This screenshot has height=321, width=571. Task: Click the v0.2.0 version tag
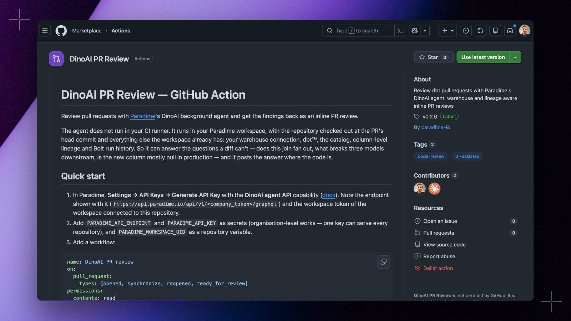click(x=430, y=117)
